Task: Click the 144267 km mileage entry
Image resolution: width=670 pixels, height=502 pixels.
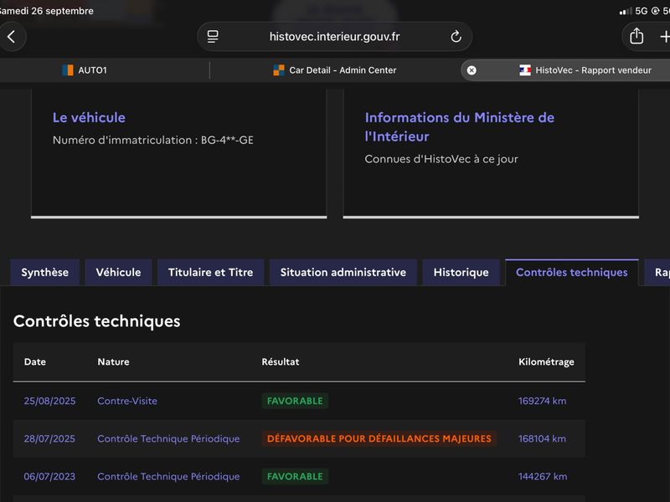Action: [543, 476]
